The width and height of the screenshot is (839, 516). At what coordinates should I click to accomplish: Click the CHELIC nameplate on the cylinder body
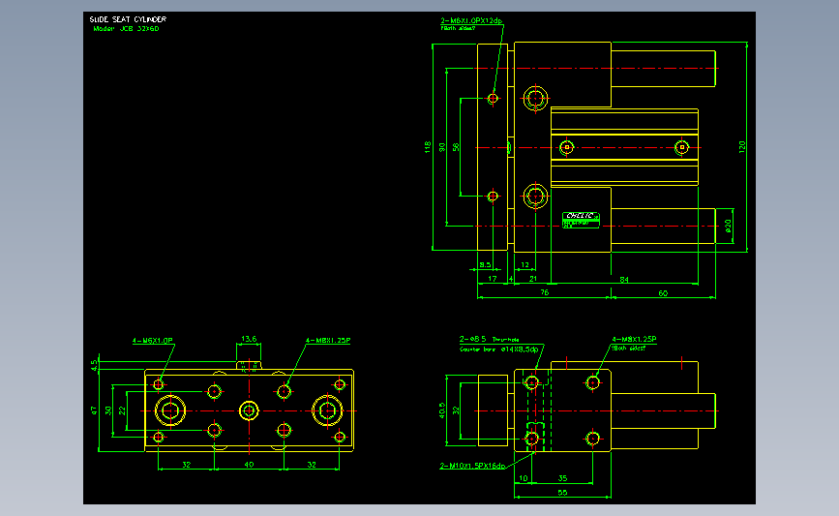581,220
